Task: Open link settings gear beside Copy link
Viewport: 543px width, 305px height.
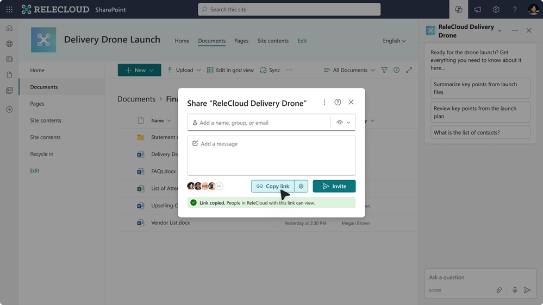Action: coord(301,186)
